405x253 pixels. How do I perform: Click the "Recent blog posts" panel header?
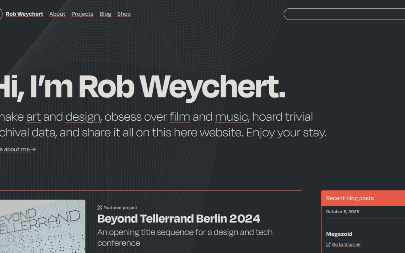coord(349,198)
